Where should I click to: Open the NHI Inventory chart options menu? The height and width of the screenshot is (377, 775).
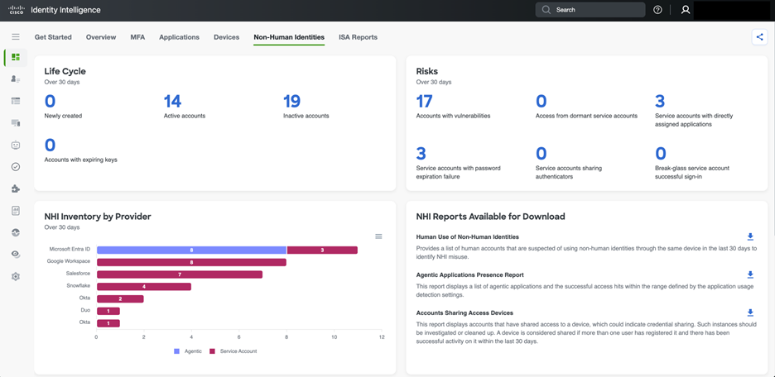tap(378, 236)
